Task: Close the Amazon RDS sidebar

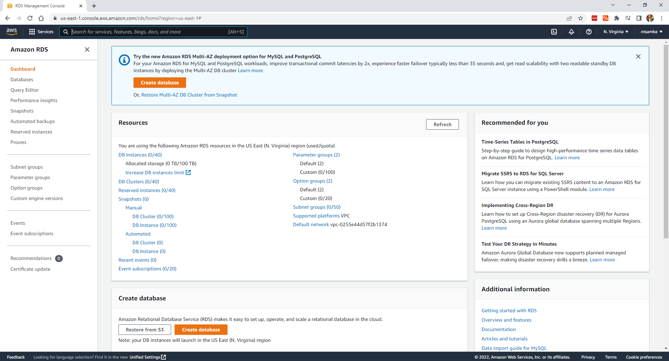Action: (x=87, y=49)
